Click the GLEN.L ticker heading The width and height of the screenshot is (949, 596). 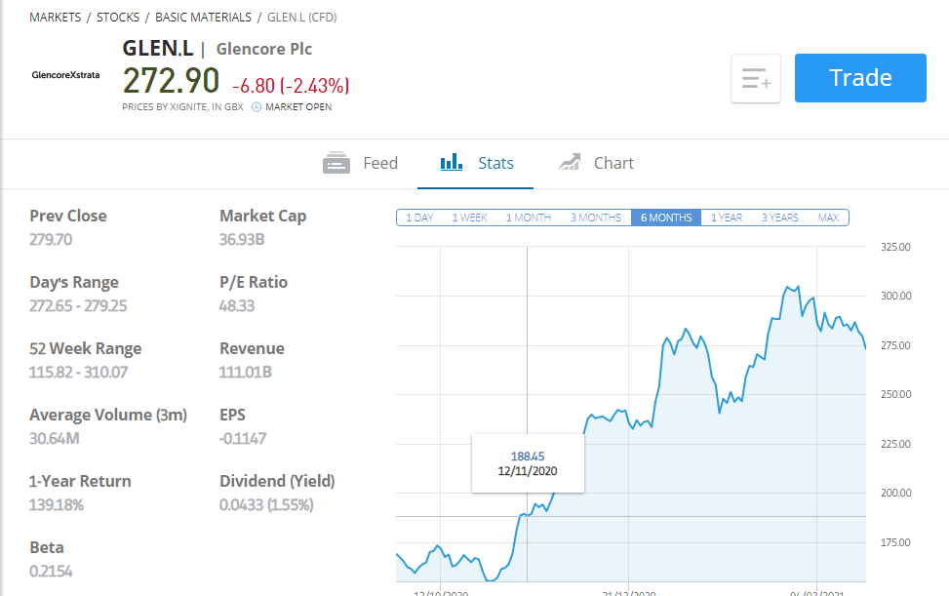coord(158,49)
